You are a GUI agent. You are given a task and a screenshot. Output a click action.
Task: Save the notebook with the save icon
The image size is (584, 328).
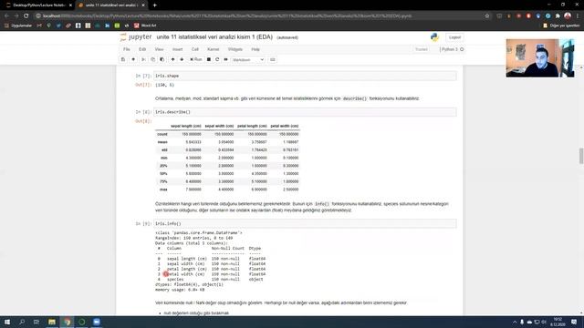[x=123, y=59]
